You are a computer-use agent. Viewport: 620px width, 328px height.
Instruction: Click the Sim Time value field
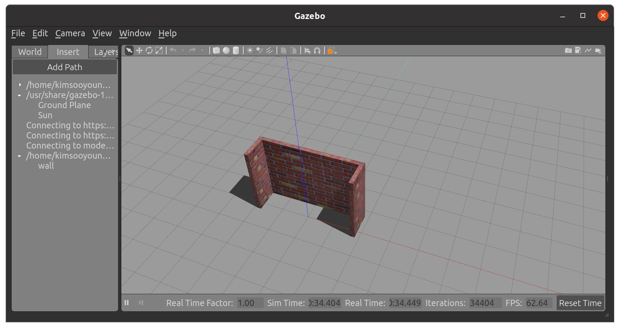point(325,303)
